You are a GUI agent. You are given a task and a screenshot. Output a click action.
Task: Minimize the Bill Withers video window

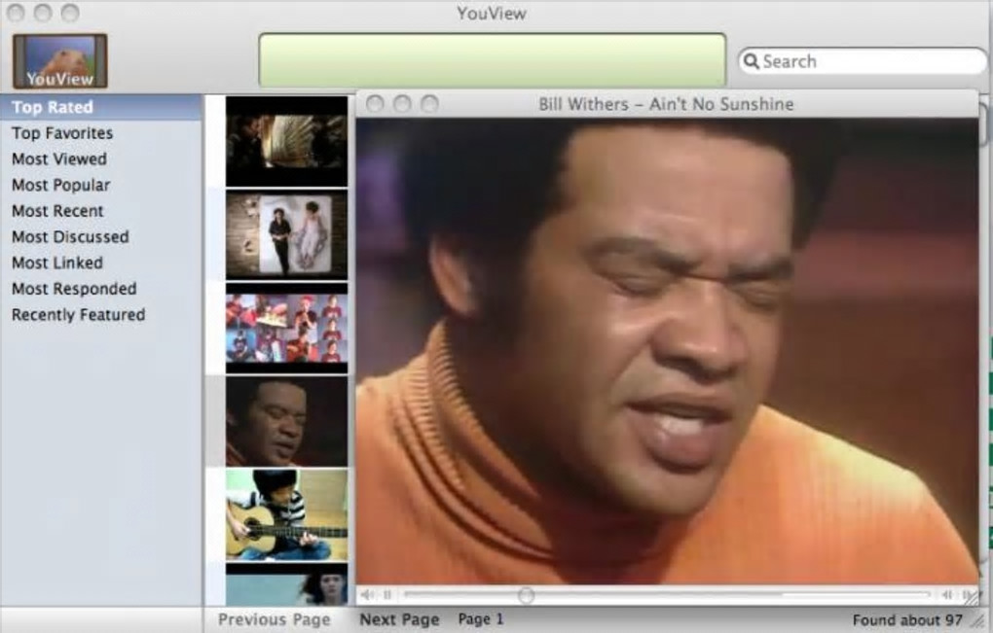click(402, 104)
